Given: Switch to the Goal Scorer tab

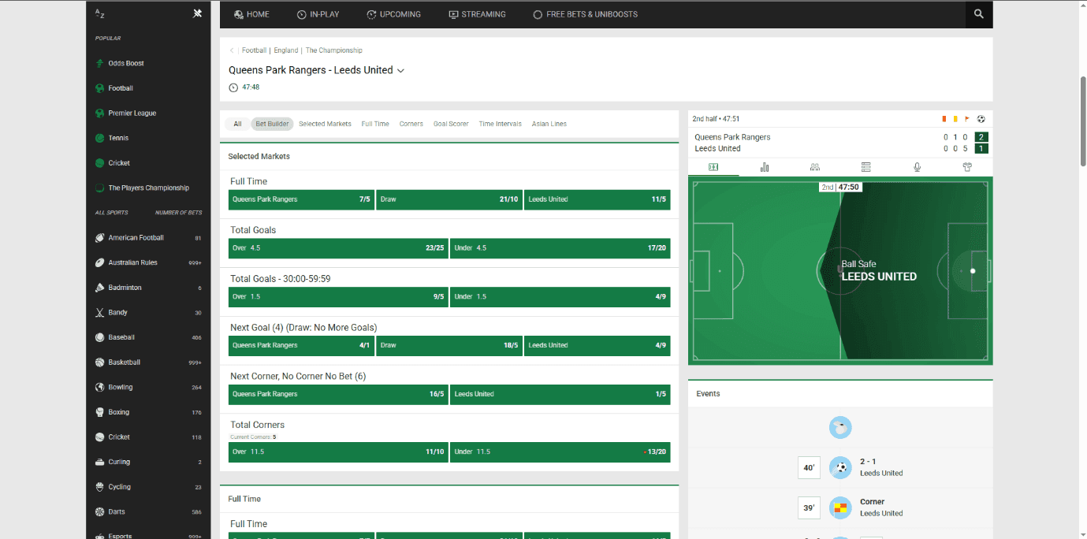Looking at the screenshot, I should tap(451, 124).
